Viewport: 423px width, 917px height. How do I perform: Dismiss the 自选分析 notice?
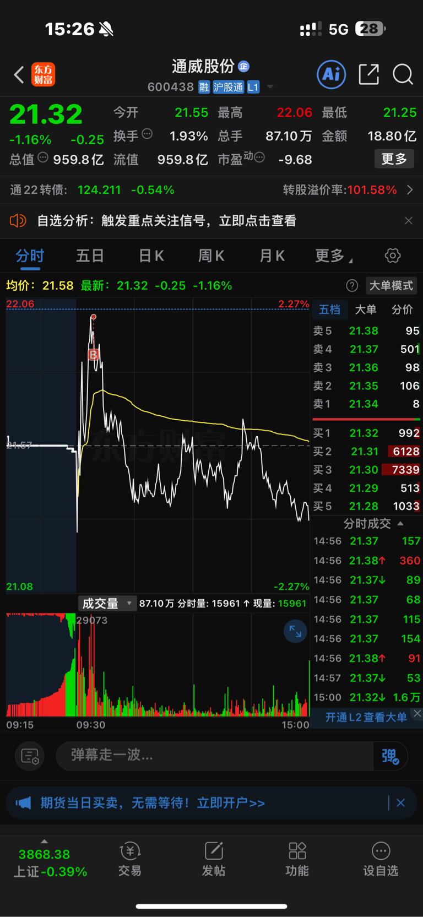[408, 221]
